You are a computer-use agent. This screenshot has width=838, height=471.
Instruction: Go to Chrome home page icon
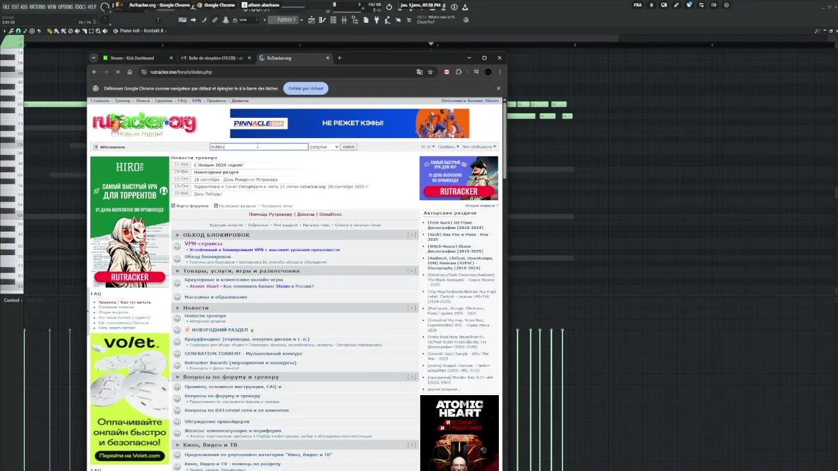(130, 72)
